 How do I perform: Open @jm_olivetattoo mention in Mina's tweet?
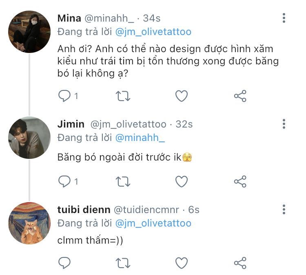pyautogui.click(x=153, y=32)
